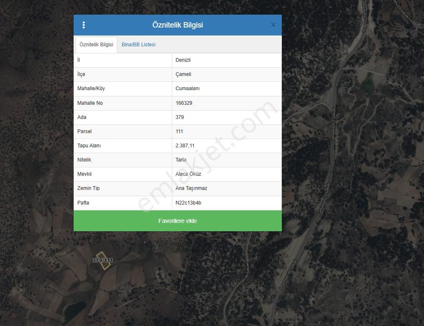Click the Mahalle No row label
The image size is (424, 326).
click(x=90, y=103)
